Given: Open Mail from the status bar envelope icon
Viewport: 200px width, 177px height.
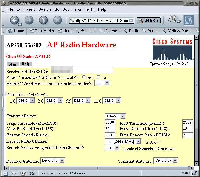Looking at the screenshot, I should (14, 174).
